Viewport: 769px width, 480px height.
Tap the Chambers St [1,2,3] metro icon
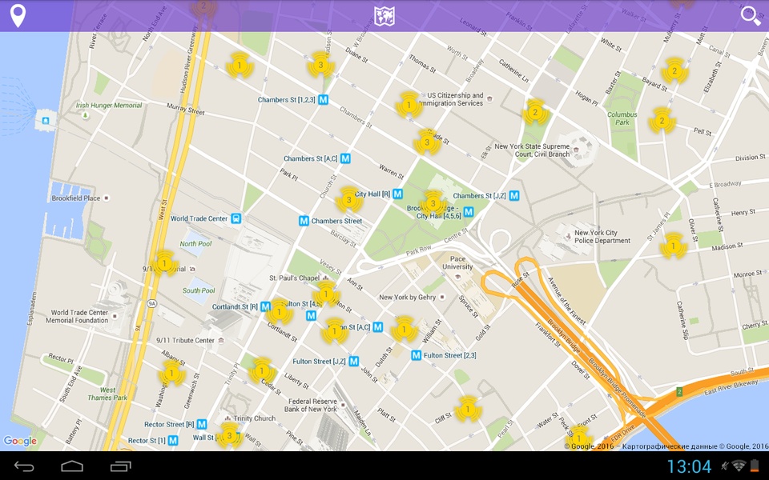[323, 99]
